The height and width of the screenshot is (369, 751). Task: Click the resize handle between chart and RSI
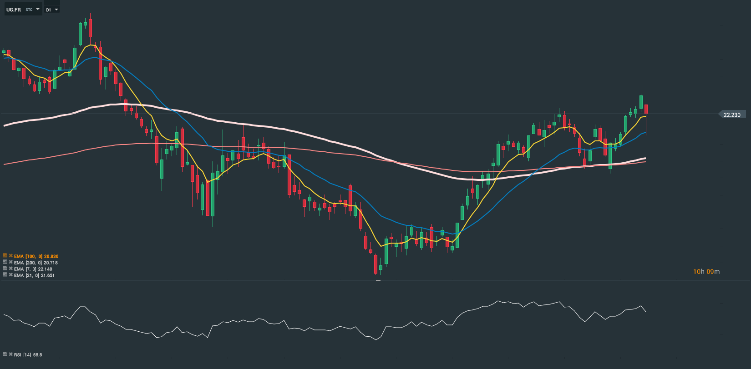tap(378, 280)
